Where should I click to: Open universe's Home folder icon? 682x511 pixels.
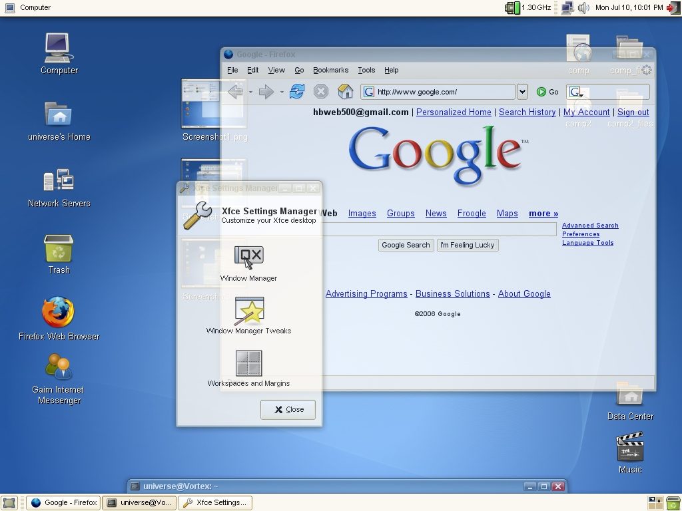pyautogui.click(x=59, y=121)
